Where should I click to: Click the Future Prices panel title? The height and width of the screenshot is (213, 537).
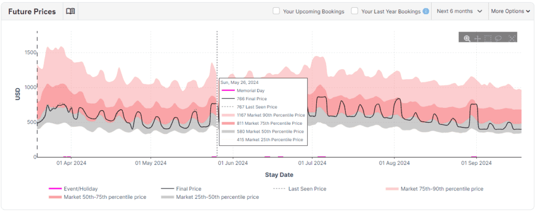(x=32, y=12)
